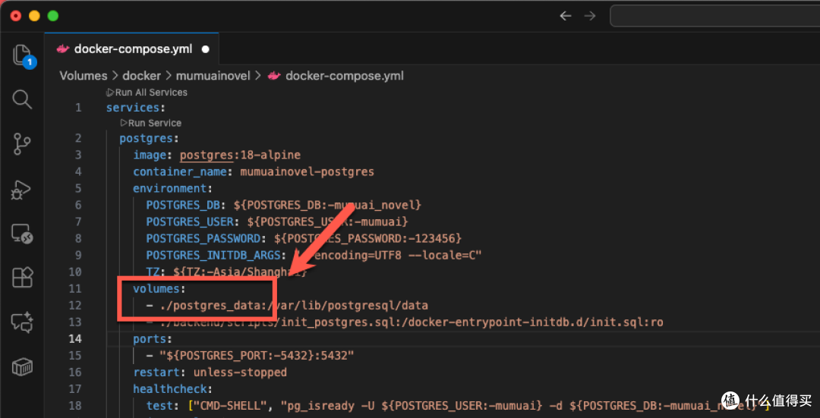
Task: Click the unsaved dot on docker-compose.yml tab
Action: [206, 49]
